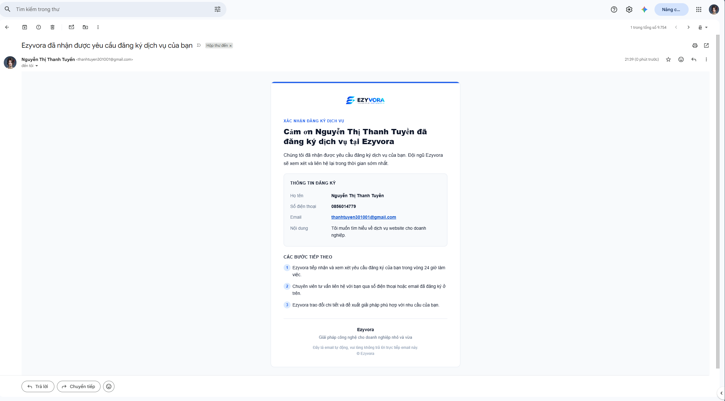Open the account profile avatar
The height and width of the screenshot is (401, 725).
coord(714,9)
